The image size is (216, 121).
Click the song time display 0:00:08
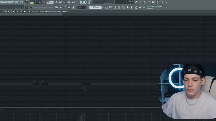[x=85, y=2]
